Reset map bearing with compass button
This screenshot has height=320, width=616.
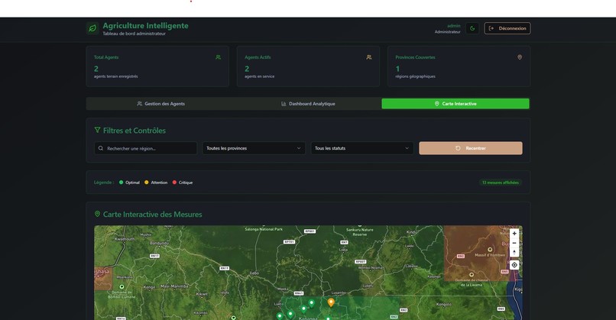pyautogui.click(x=514, y=253)
